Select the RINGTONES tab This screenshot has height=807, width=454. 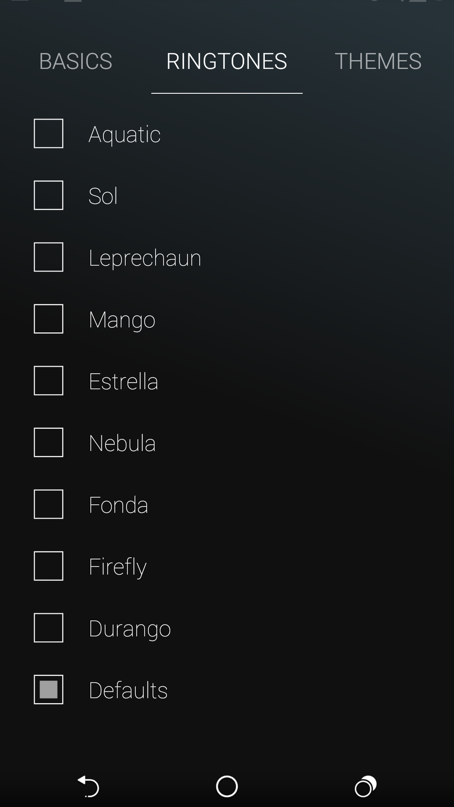tap(226, 62)
